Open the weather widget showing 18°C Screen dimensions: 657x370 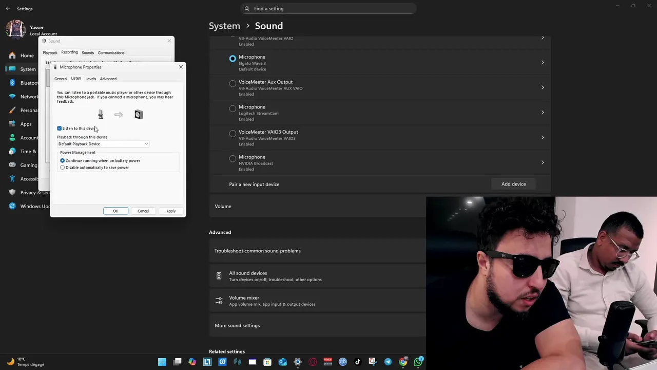pyautogui.click(x=25, y=362)
